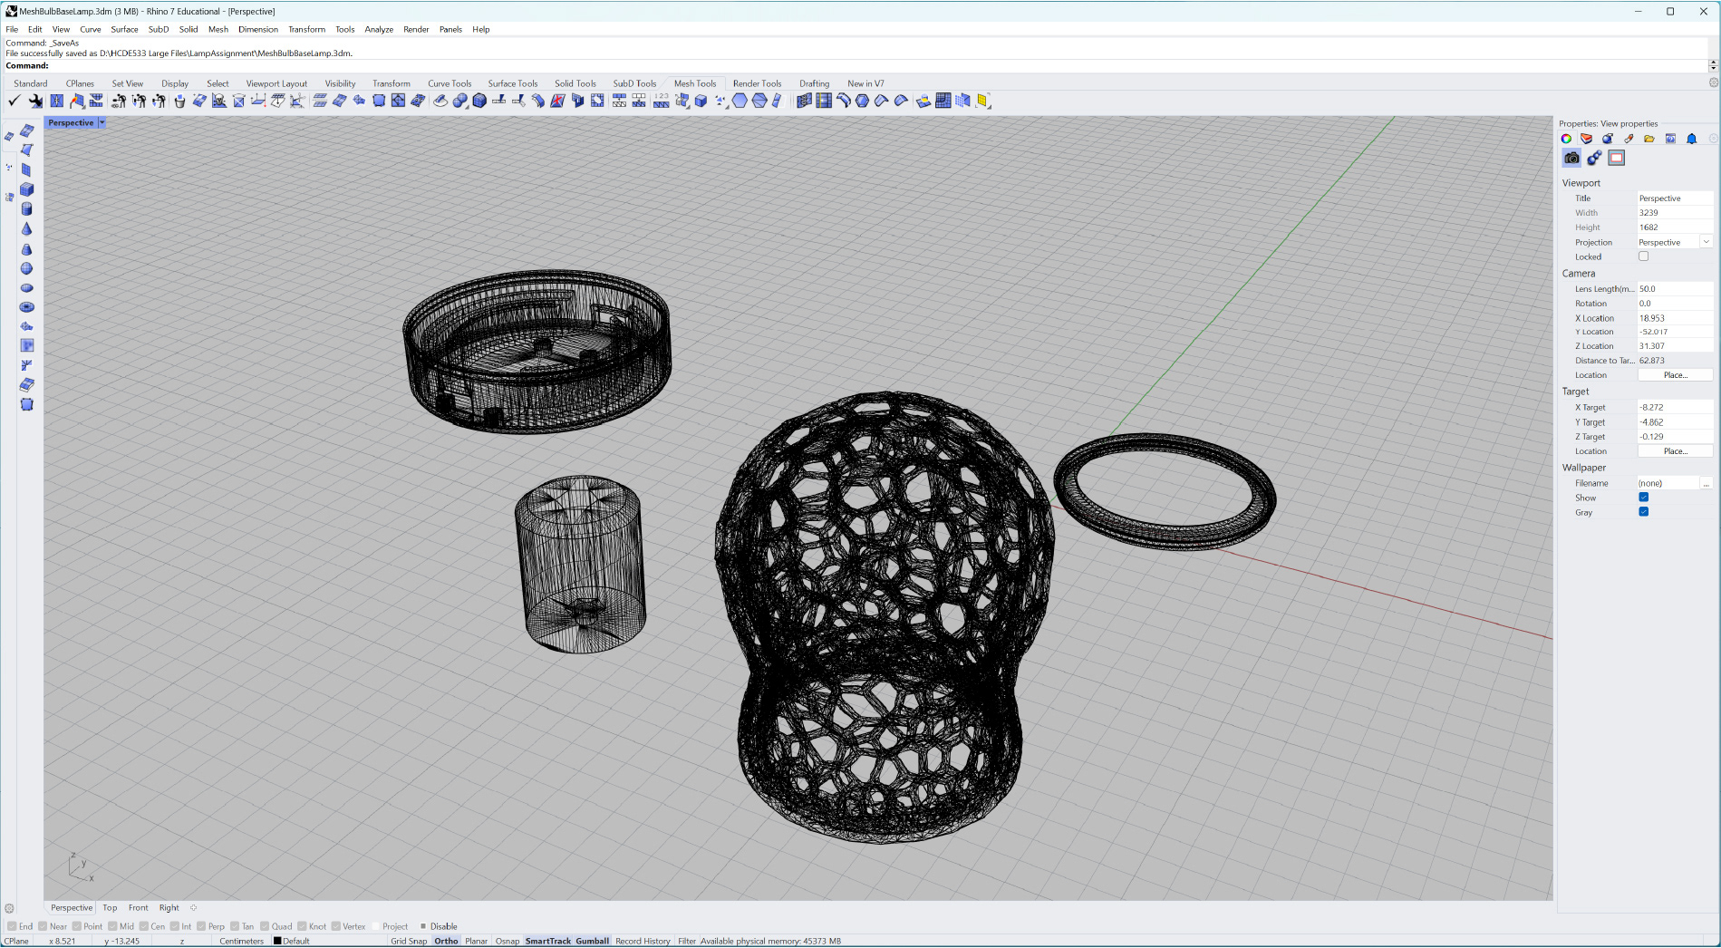Open the wallpaper Filename browse button
1721x948 pixels.
(x=1706, y=483)
